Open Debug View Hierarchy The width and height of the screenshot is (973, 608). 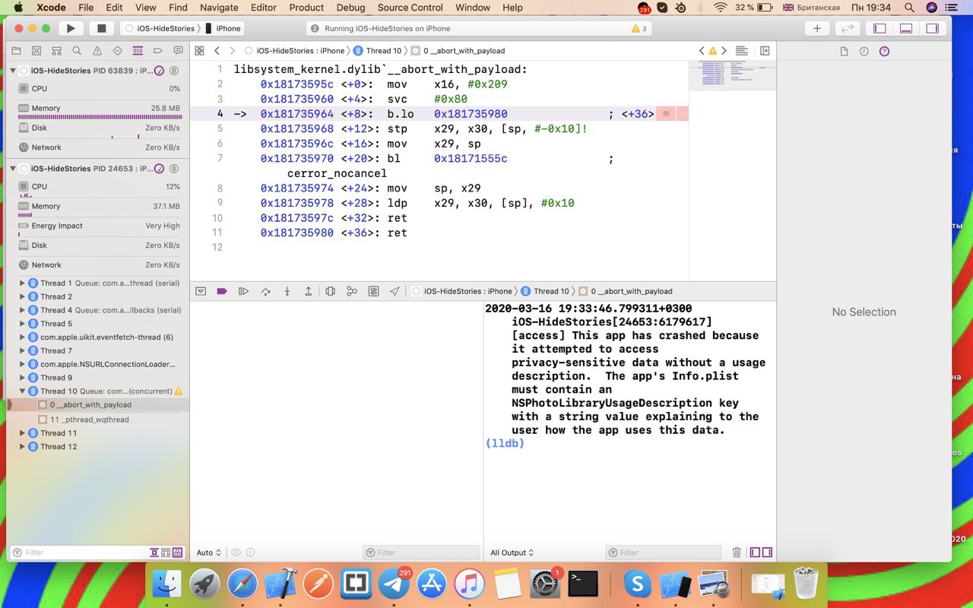click(x=330, y=291)
